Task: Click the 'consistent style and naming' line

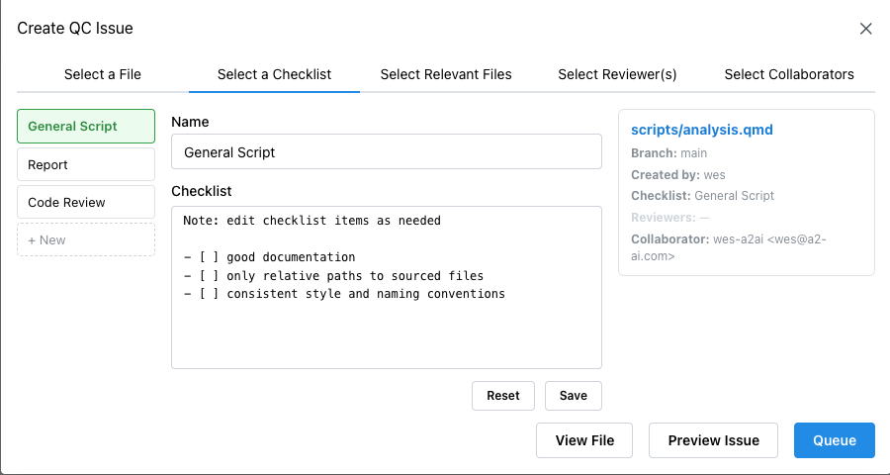Action: click(x=344, y=294)
